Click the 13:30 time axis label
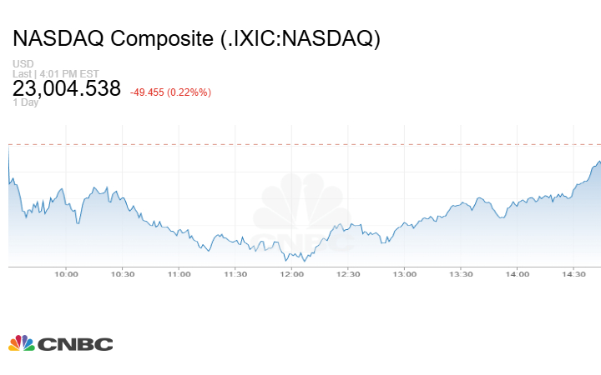Image resolution: width=601 pixels, height=375 pixels. (461, 274)
